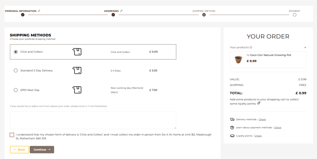The width and height of the screenshot is (317, 159).
Task: Tick the Click and Collect acknowledgement checkbox
Action: tap(12, 135)
